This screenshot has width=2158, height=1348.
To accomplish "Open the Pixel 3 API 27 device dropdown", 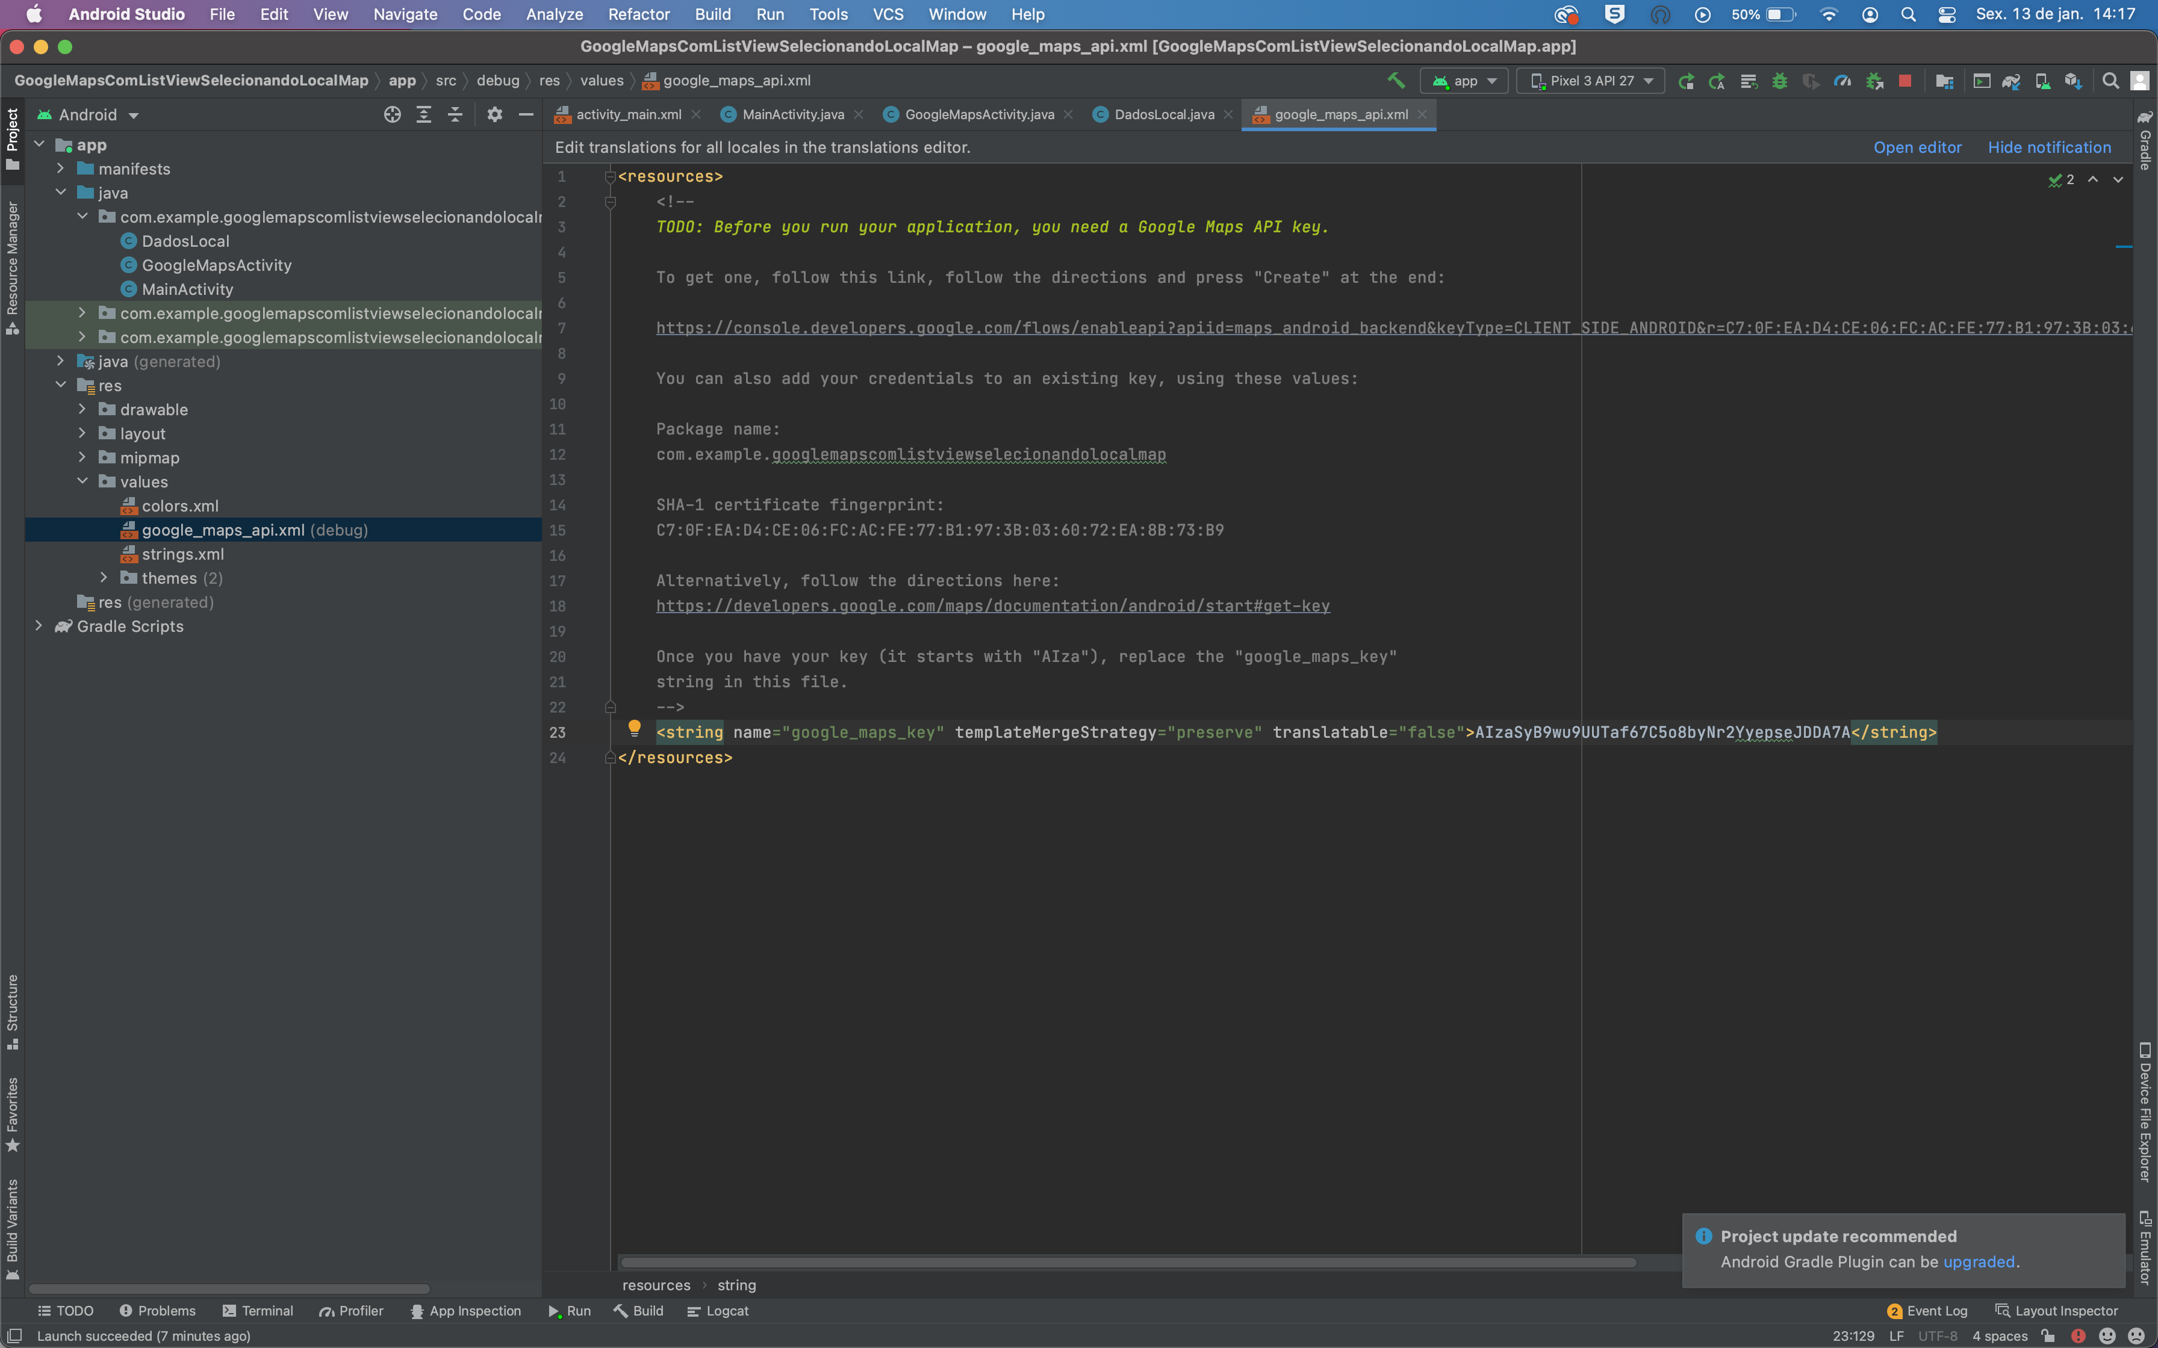I will click(x=1591, y=81).
